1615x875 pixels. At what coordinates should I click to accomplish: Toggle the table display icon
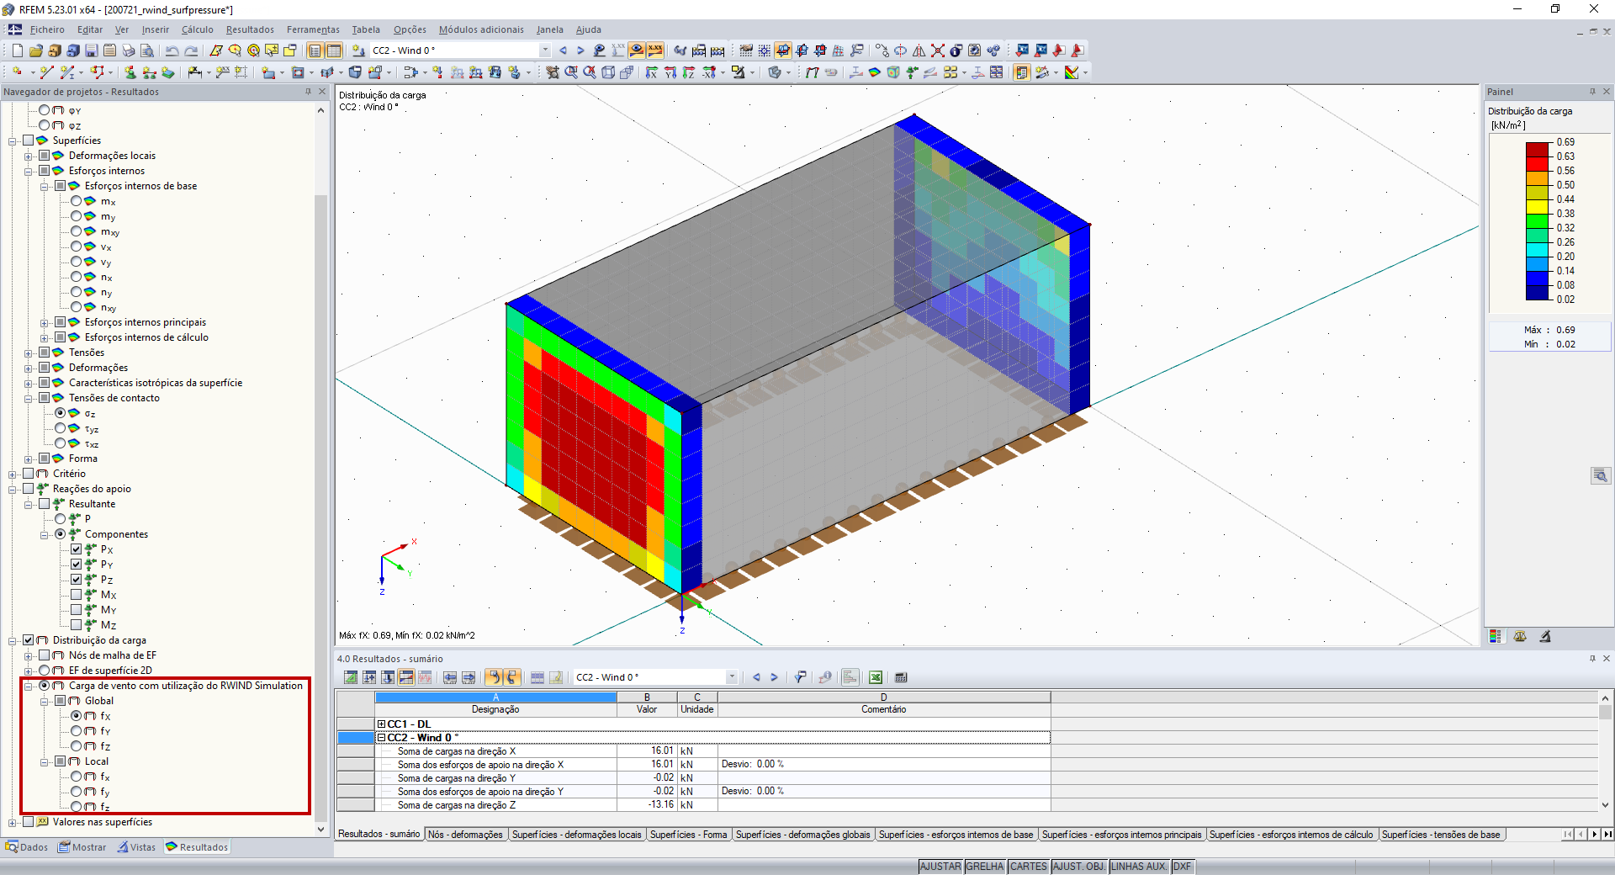tap(334, 50)
